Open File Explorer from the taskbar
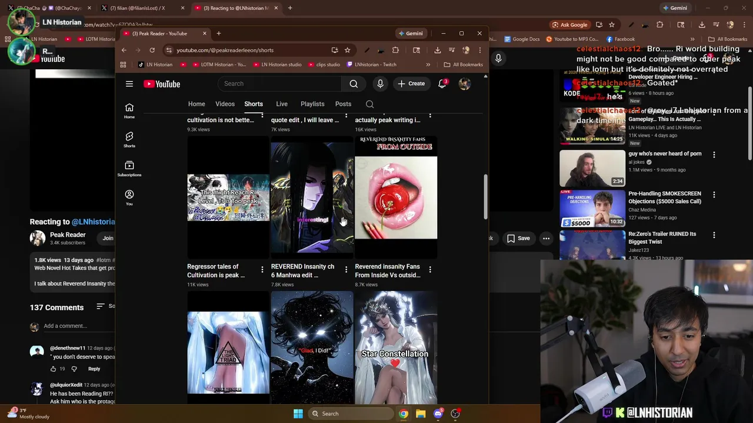 point(421,414)
